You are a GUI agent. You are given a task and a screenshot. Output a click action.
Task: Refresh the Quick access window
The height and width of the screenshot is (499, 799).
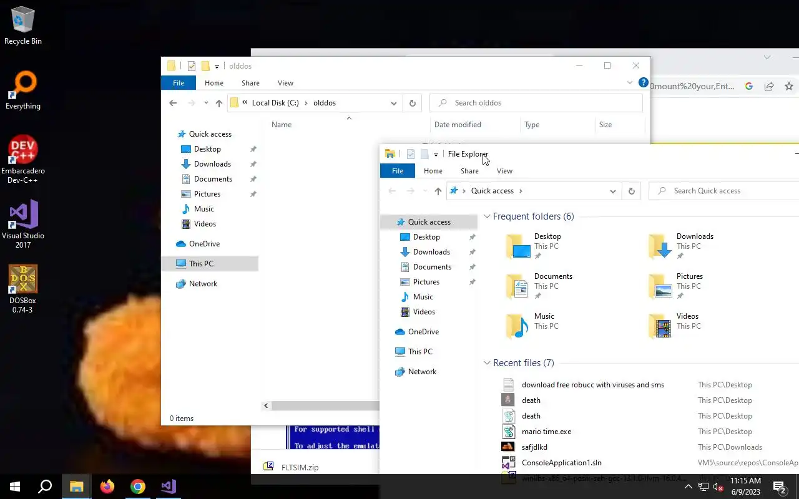click(x=631, y=191)
